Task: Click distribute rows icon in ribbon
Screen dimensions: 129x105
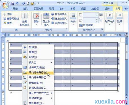Action: pyautogui.click(x=101, y=14)
